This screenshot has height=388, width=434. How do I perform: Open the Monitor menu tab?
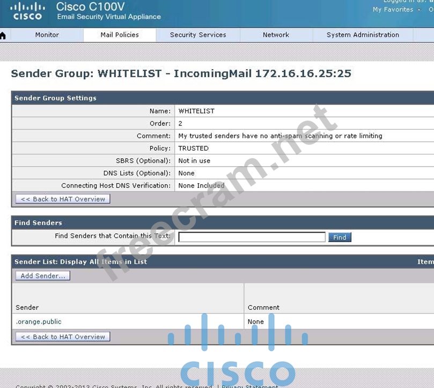pos(47,35)
